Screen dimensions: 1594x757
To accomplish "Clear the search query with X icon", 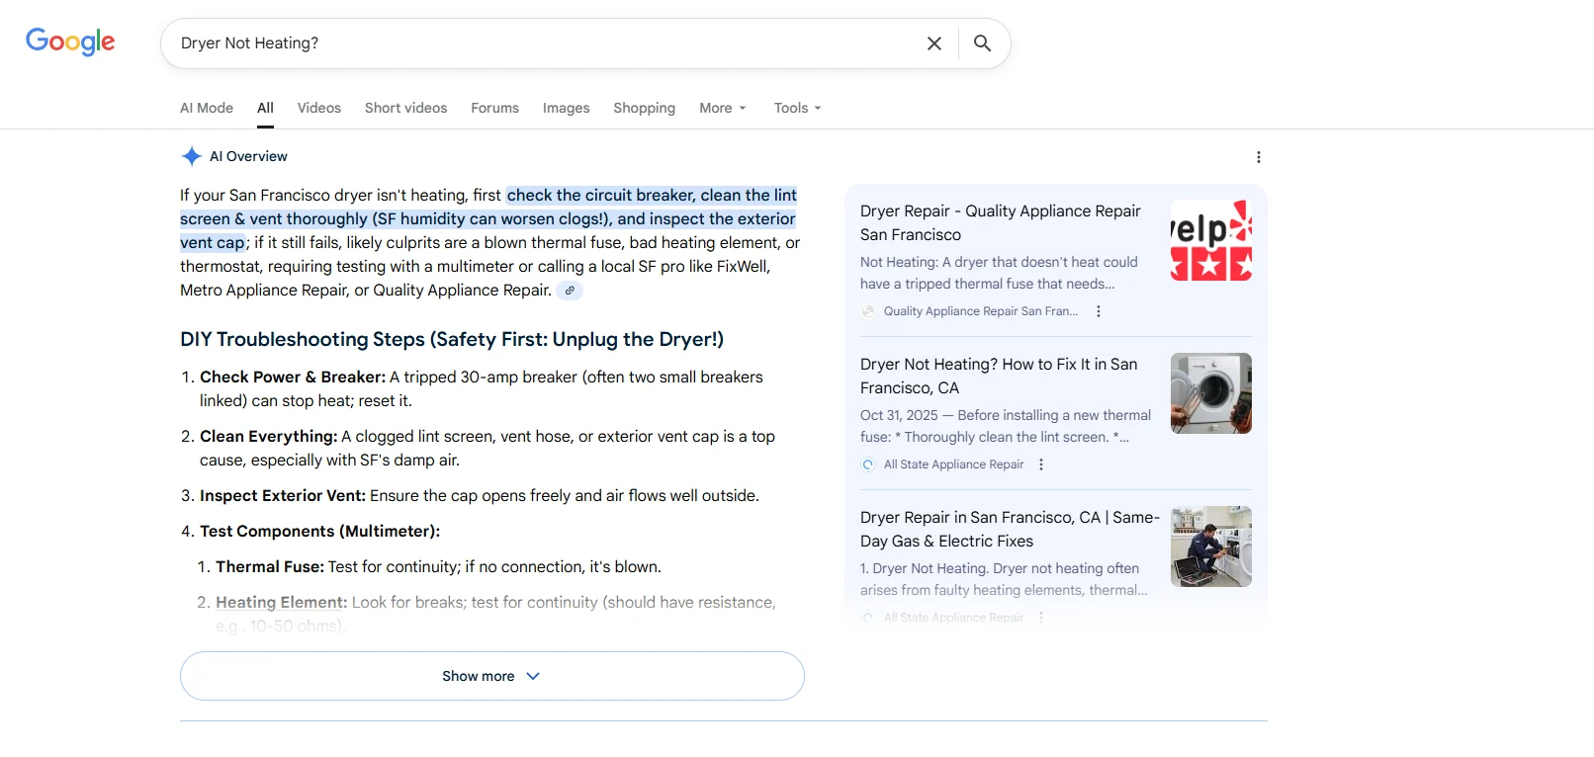I will pos(933,43).
